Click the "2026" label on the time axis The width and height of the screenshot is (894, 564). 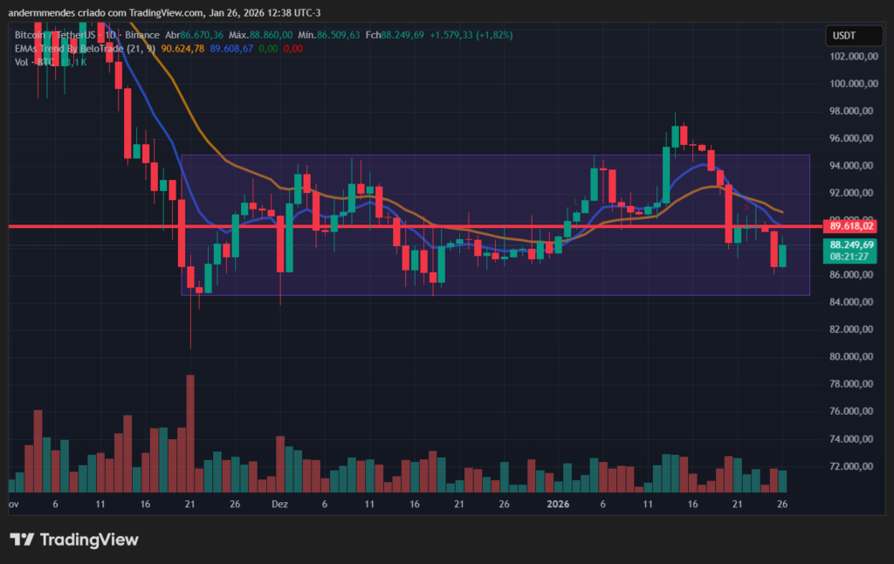557,505
